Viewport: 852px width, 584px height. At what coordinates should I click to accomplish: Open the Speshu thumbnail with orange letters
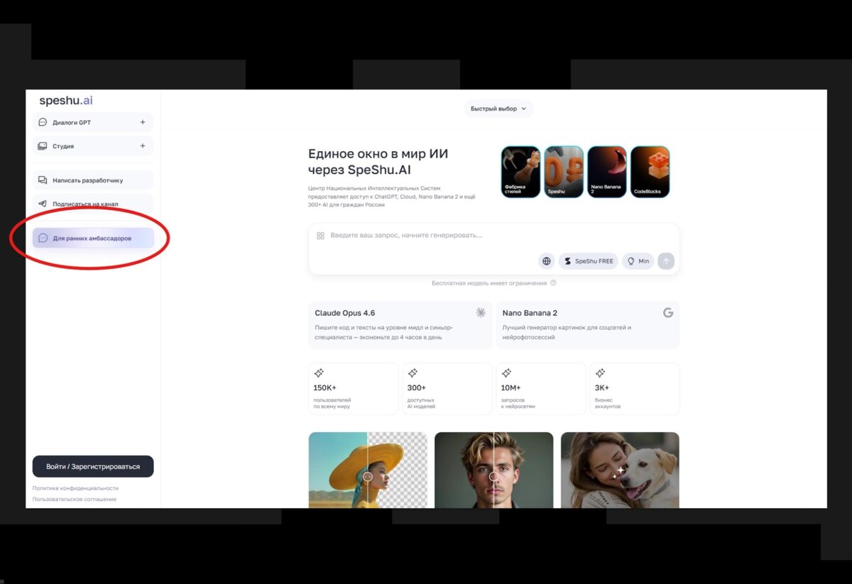point(564,172)
